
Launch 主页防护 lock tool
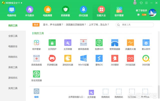pos(52,45)
